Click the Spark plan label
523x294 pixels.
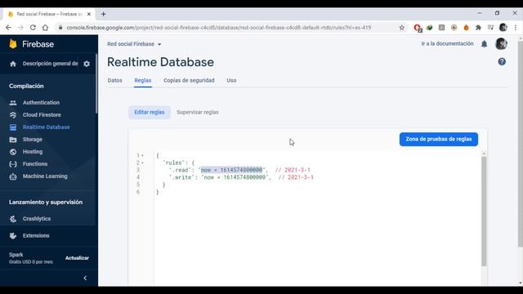click(x=16, y=255)
